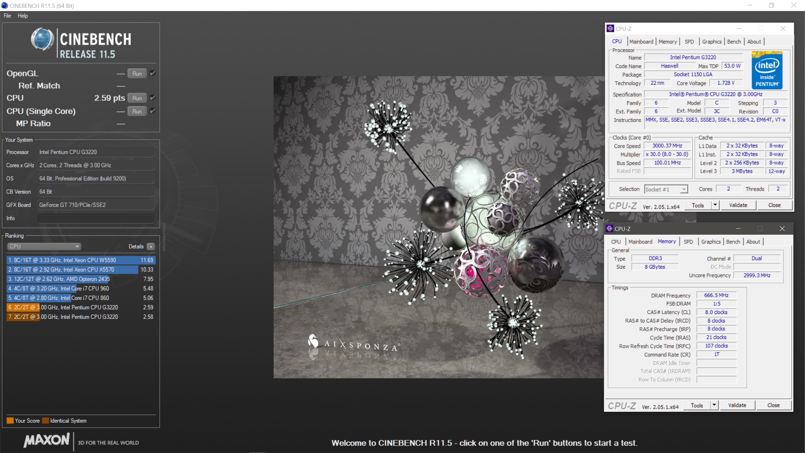Open Mainboard tab in bottom CPU-Z

[640, 242]
